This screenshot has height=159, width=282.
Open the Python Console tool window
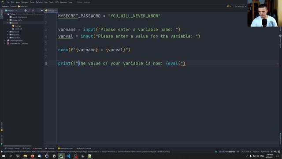point(84,148)
